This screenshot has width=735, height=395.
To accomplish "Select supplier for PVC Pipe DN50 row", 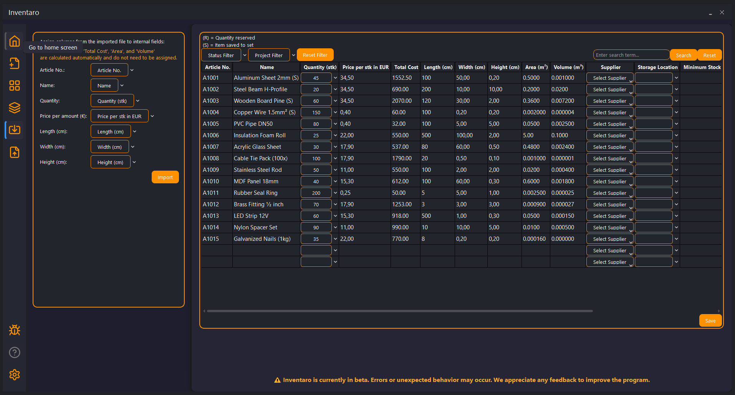I will 610,124.
